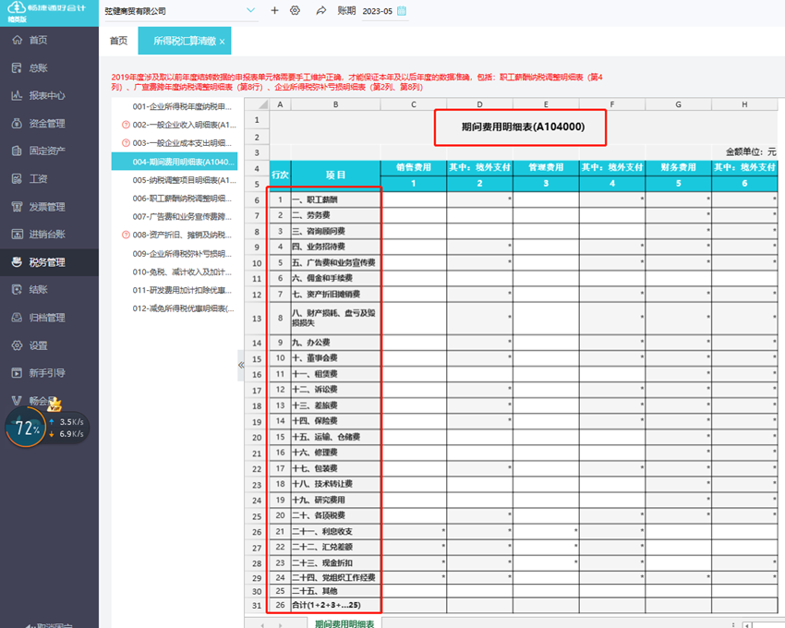Image resolution: width=785 pixels, height=628 pixels.
Task: Click the 发票管理 sidebar icon
Action: [17, 207]
